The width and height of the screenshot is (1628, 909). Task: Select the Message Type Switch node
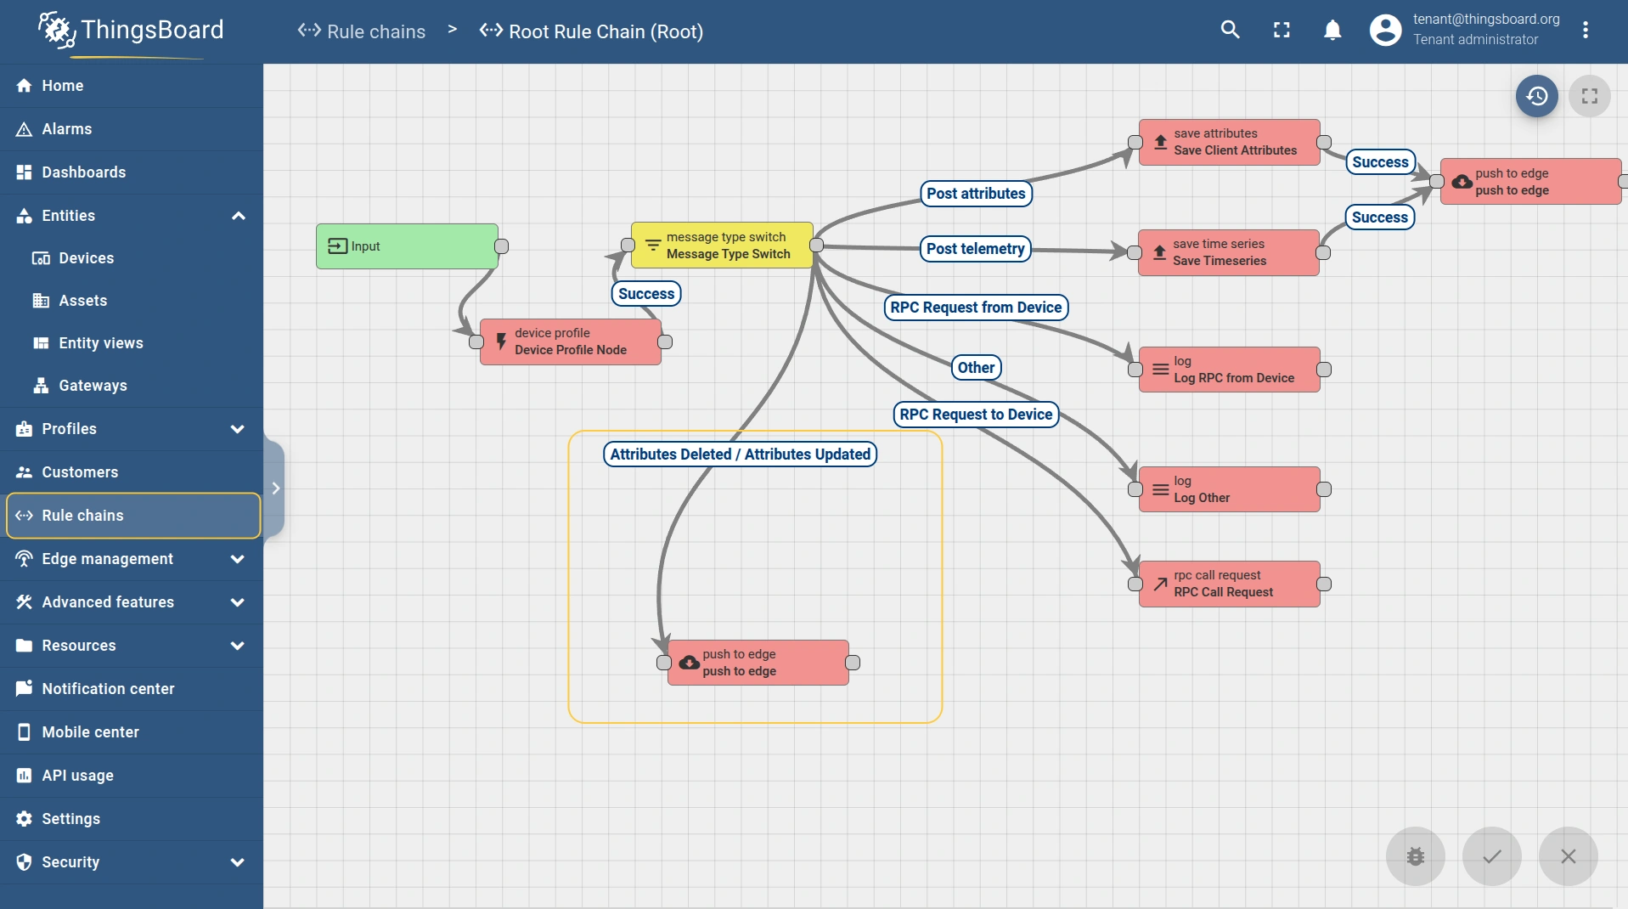[722, 246]
